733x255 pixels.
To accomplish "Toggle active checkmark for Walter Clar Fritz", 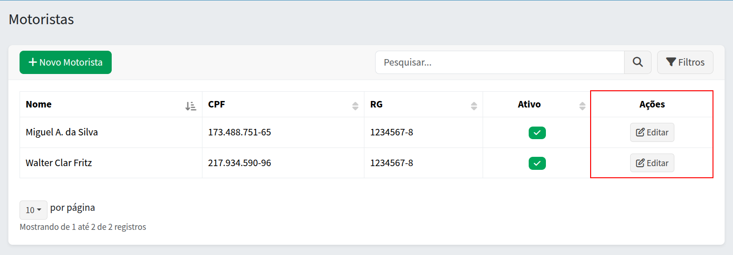I will (x=537, y=163).
